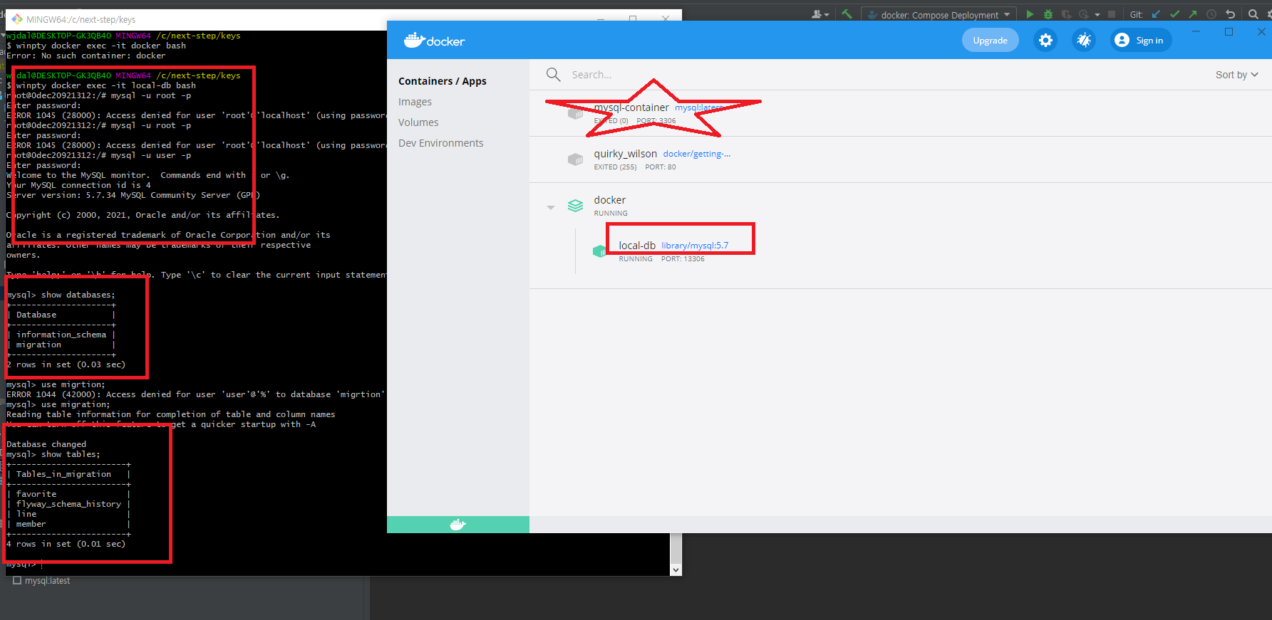Image resolution: width=1272 pixels, height=620 pixels.
Task: Tick the mysql:latest checkbox in IDE
Action: pos(17,581)
